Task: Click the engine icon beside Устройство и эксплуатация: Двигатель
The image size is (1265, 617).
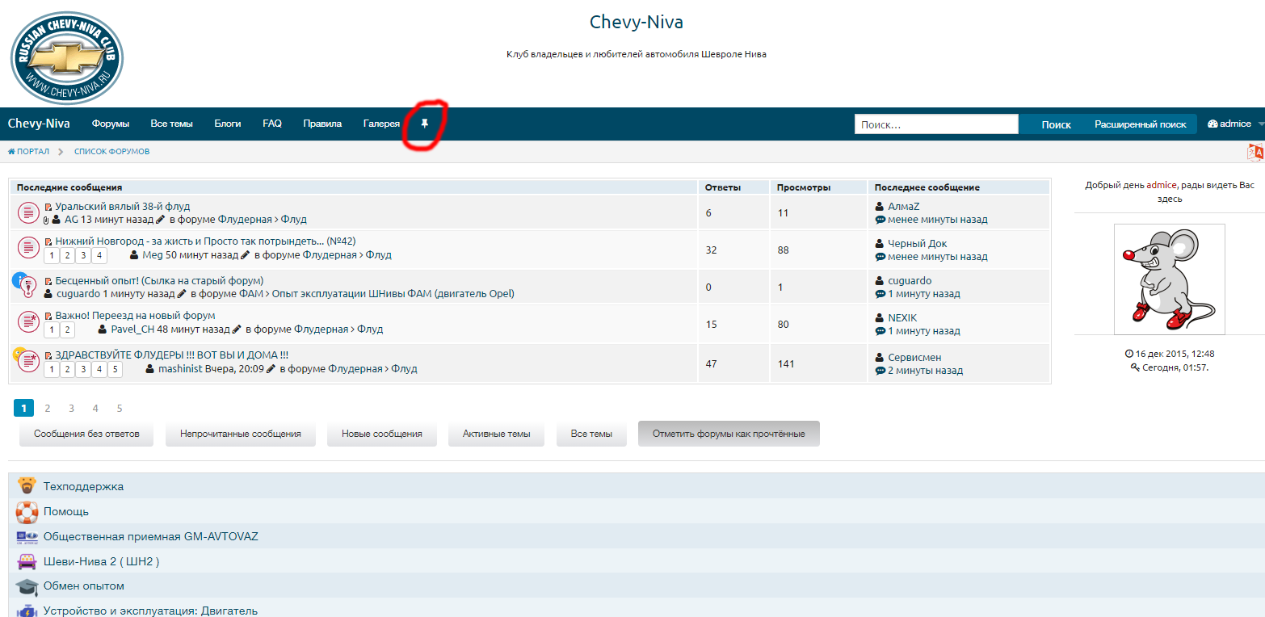Action: pos(27,611)
